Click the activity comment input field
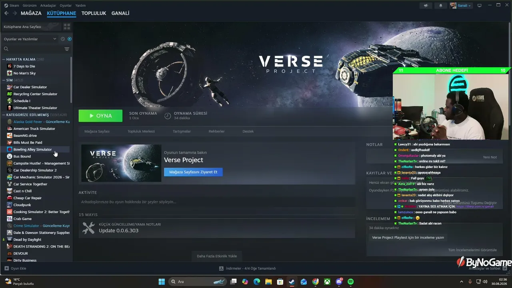 click(217, 202)
